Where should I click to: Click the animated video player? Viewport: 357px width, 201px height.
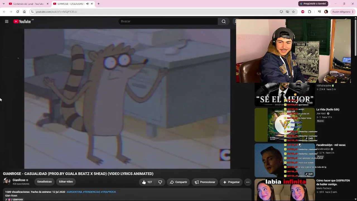(127, 99)
